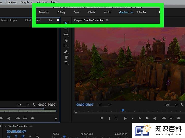Select the SatelliteConnection timeline tab

coord(18,126)
